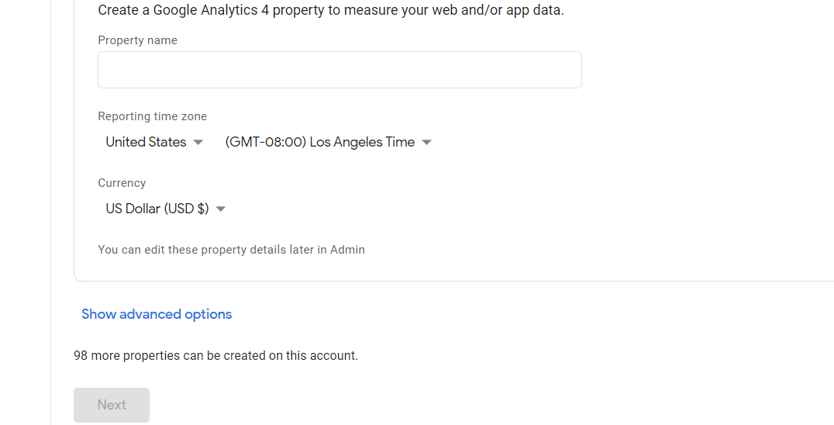The image size is (834, 425).
Task: Open the US Dollar currency dropdown
Action: click(165, 209)
